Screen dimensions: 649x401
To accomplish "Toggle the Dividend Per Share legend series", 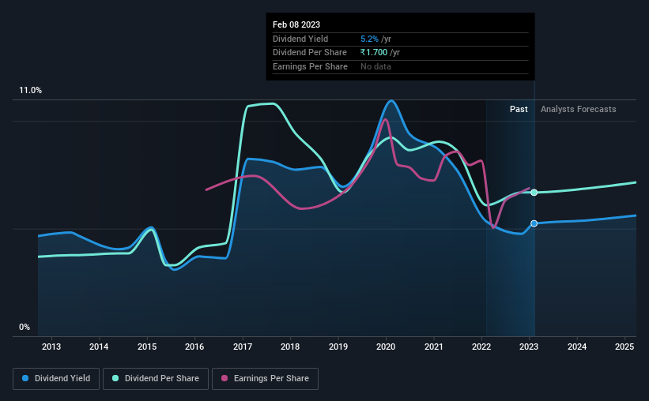I will [156, 379].
